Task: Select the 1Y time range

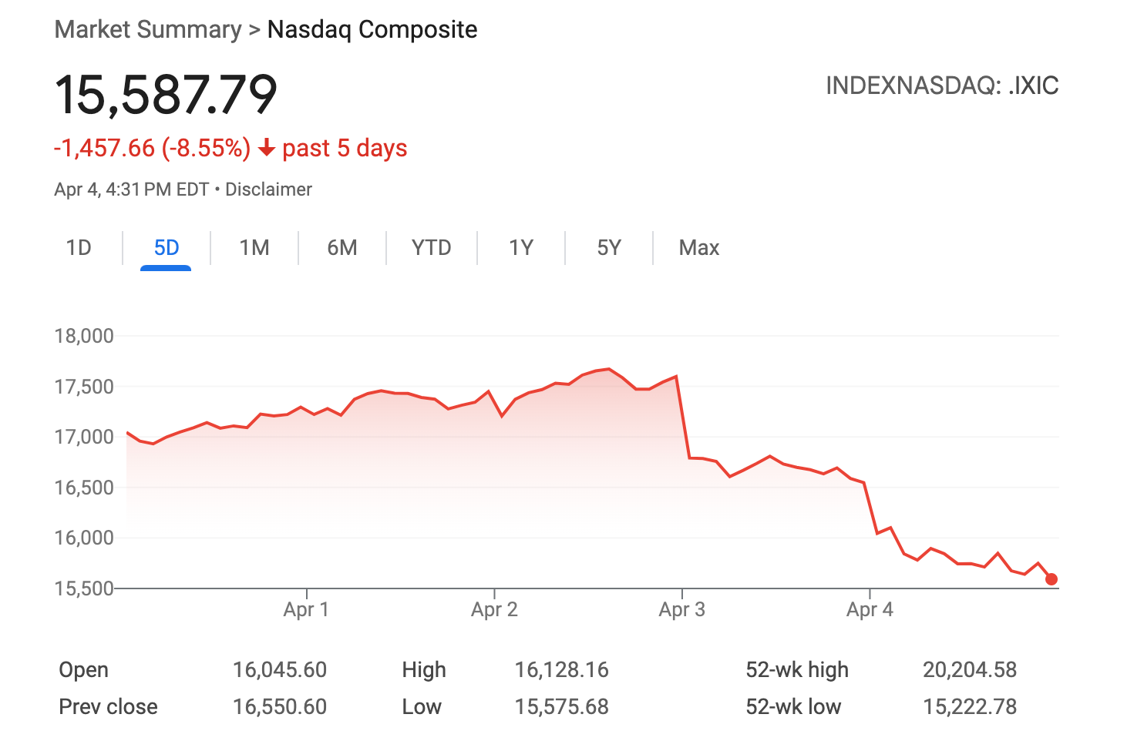Action: pos(521,248)
